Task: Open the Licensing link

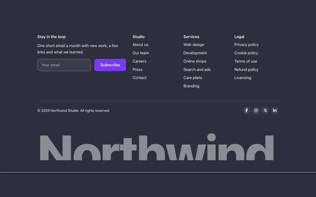Action: (x=243, y=78)
